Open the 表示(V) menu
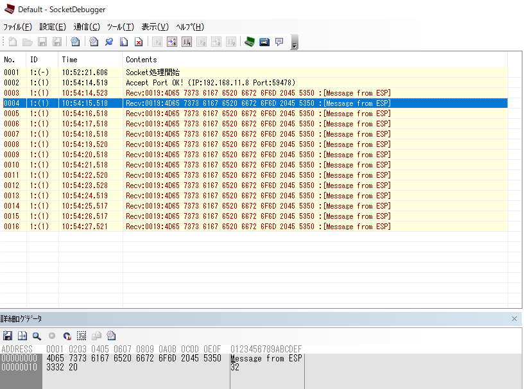 pos(155,27)
